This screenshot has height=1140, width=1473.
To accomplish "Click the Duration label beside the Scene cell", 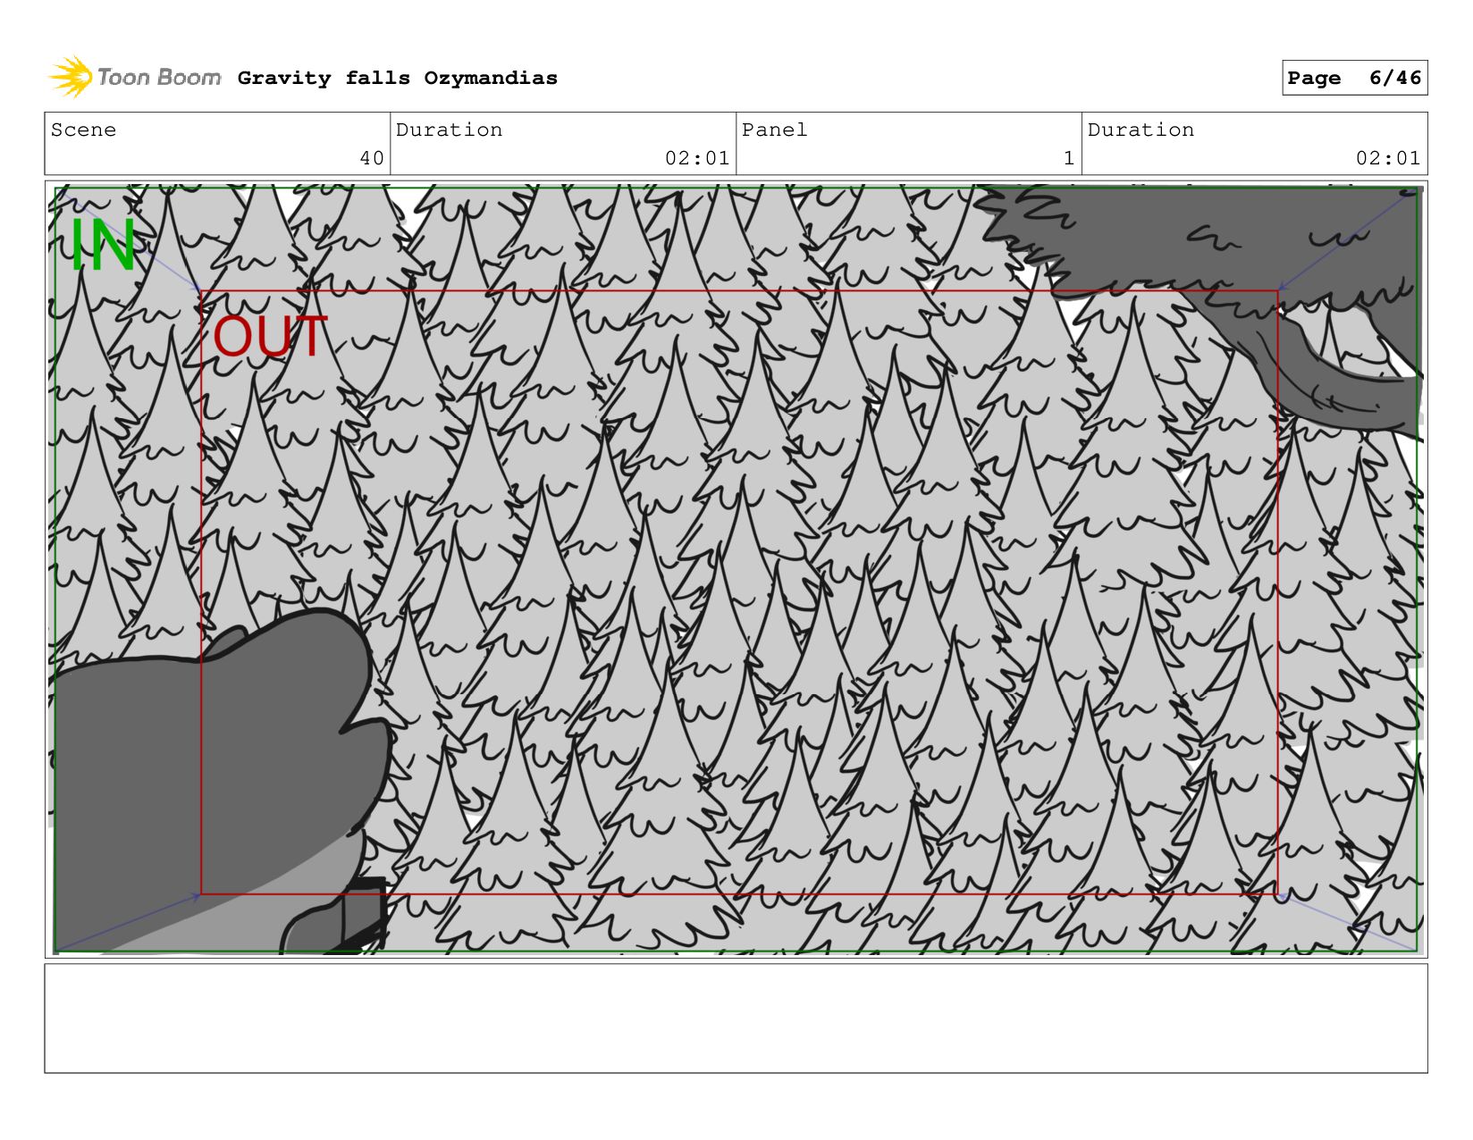I will (450, 130).
